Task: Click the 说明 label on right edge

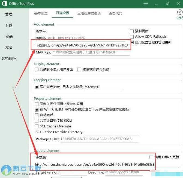Action: (180, 18)
